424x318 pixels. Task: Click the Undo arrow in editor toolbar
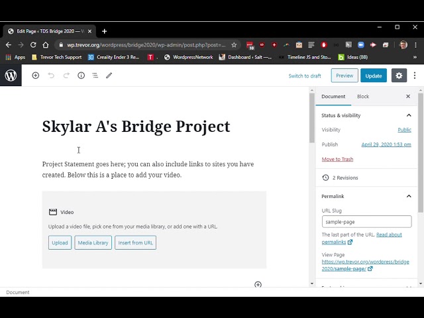[51, 76]
